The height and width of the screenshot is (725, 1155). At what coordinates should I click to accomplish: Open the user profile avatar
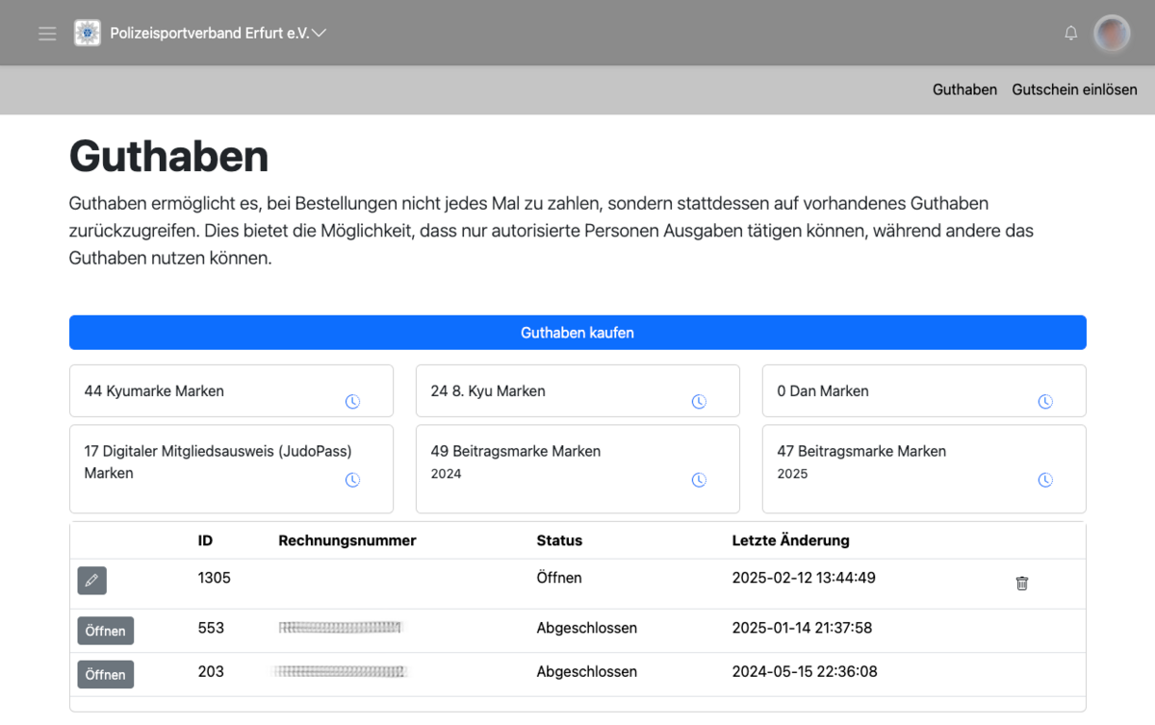(x=1113, y=34)
